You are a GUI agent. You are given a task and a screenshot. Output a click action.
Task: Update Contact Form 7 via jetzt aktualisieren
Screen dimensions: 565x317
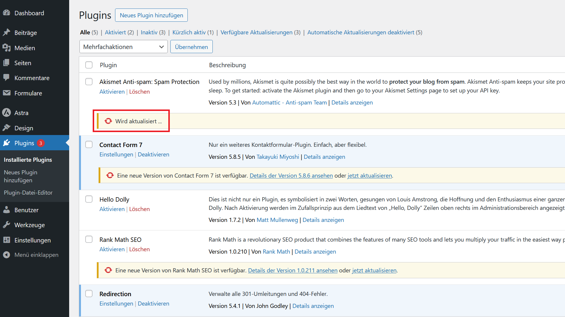[370, 176]
